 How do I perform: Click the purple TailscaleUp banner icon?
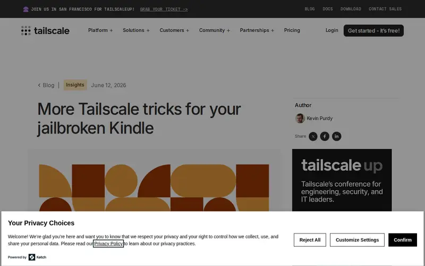pyautogui.click(x=25, y=9)
